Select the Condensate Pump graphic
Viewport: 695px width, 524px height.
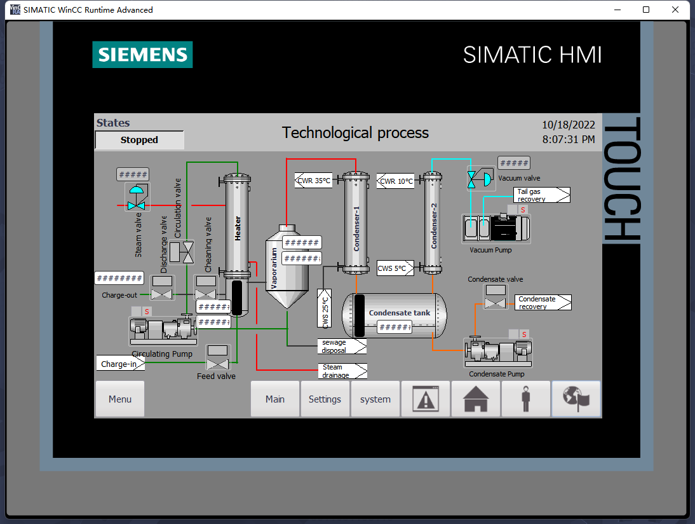(x=498, y=352)
